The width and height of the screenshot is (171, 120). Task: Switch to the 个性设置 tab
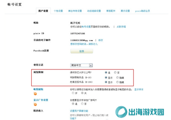coord(58,11)
